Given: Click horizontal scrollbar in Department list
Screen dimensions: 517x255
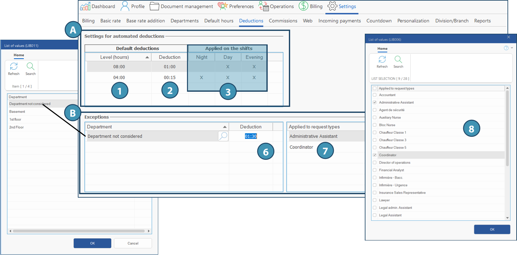Looking at the screenshot, I should 79,231.
